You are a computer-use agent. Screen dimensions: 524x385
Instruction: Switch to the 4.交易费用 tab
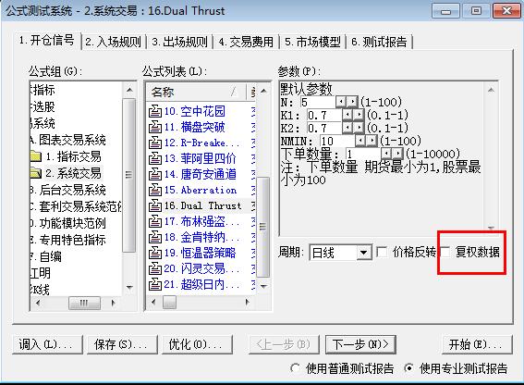tap(246, 42)
